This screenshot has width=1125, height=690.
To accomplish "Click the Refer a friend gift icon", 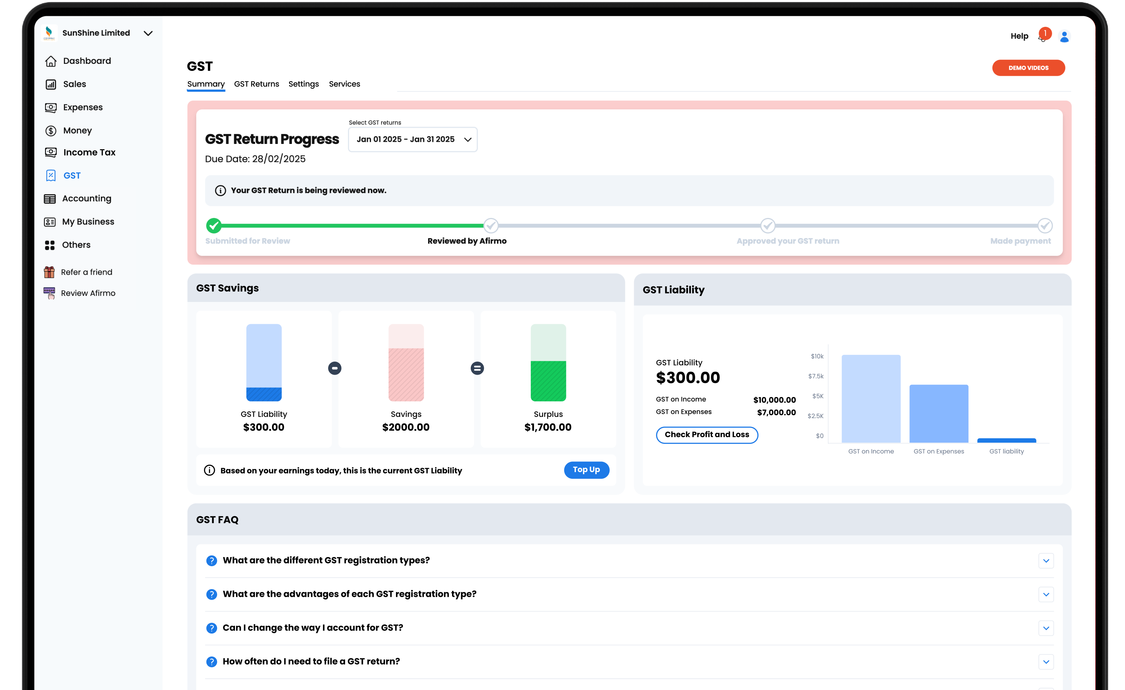I will 49,272.
